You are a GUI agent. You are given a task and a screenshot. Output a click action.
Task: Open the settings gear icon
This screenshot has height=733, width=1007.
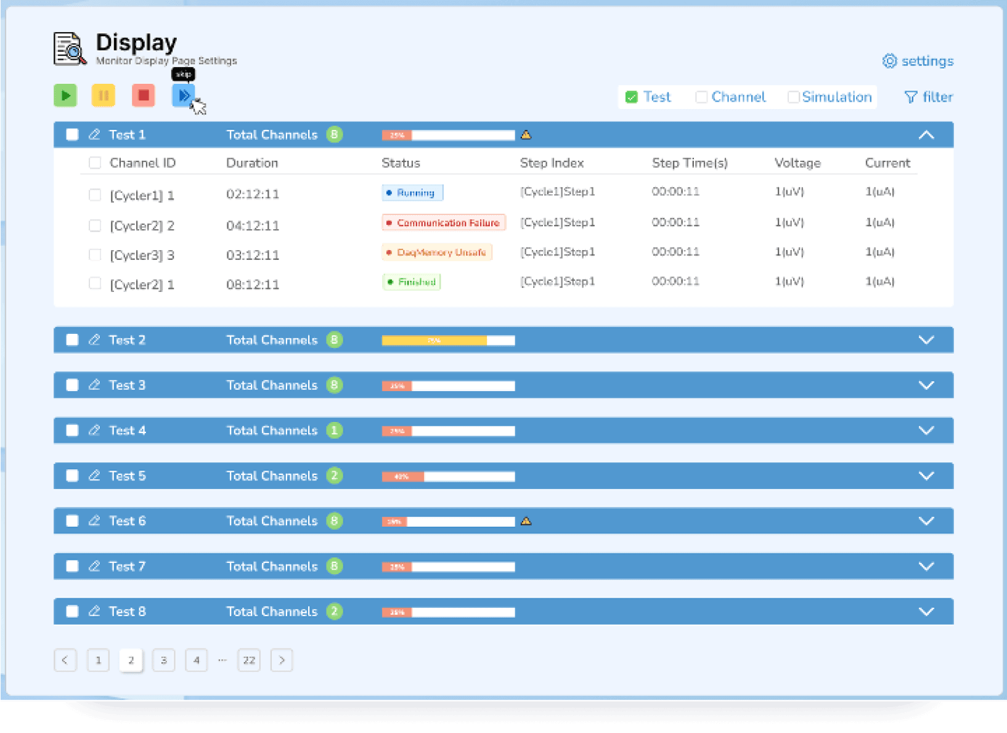point(889,61)
